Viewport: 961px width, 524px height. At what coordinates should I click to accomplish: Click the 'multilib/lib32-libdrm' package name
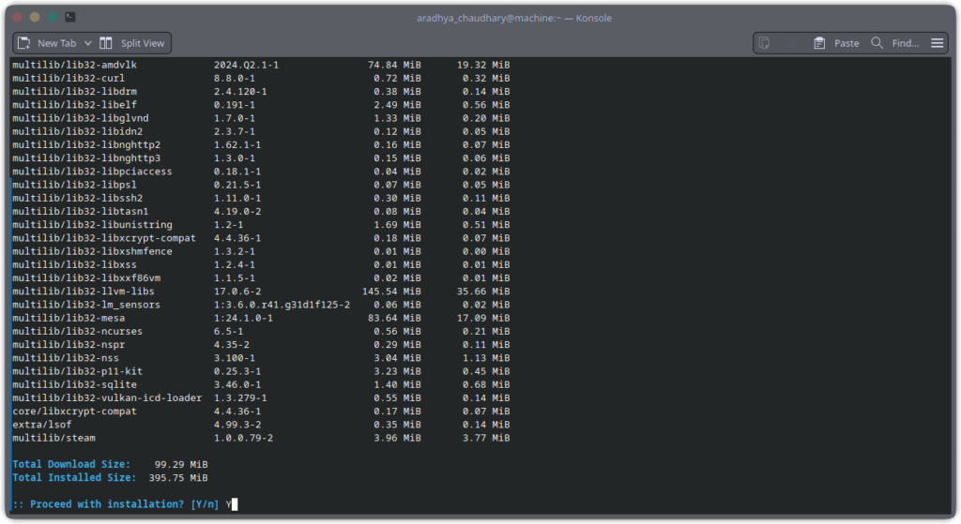point(74,92)
